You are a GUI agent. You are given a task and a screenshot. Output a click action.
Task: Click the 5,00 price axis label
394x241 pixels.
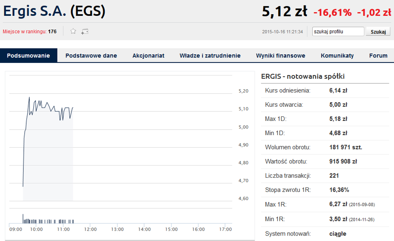[243, 127]
